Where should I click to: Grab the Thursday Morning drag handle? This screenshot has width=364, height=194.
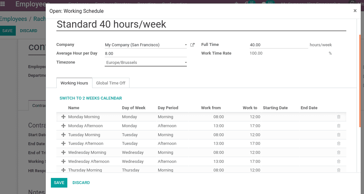[63, 170]
